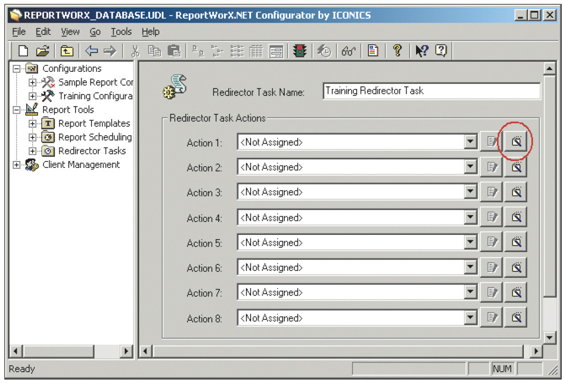Collapse the Configurations tree node
Viewport: 564px width, 384px height.
[x=17, y=68]
